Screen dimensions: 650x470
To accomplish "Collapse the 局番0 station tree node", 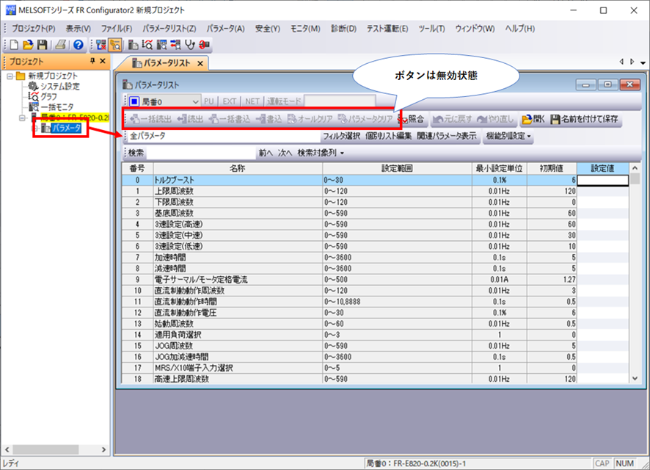I will [x=22, y=117].
